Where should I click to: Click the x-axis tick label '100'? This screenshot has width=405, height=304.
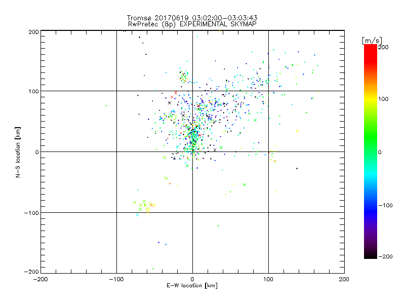[x=268, y=279]
